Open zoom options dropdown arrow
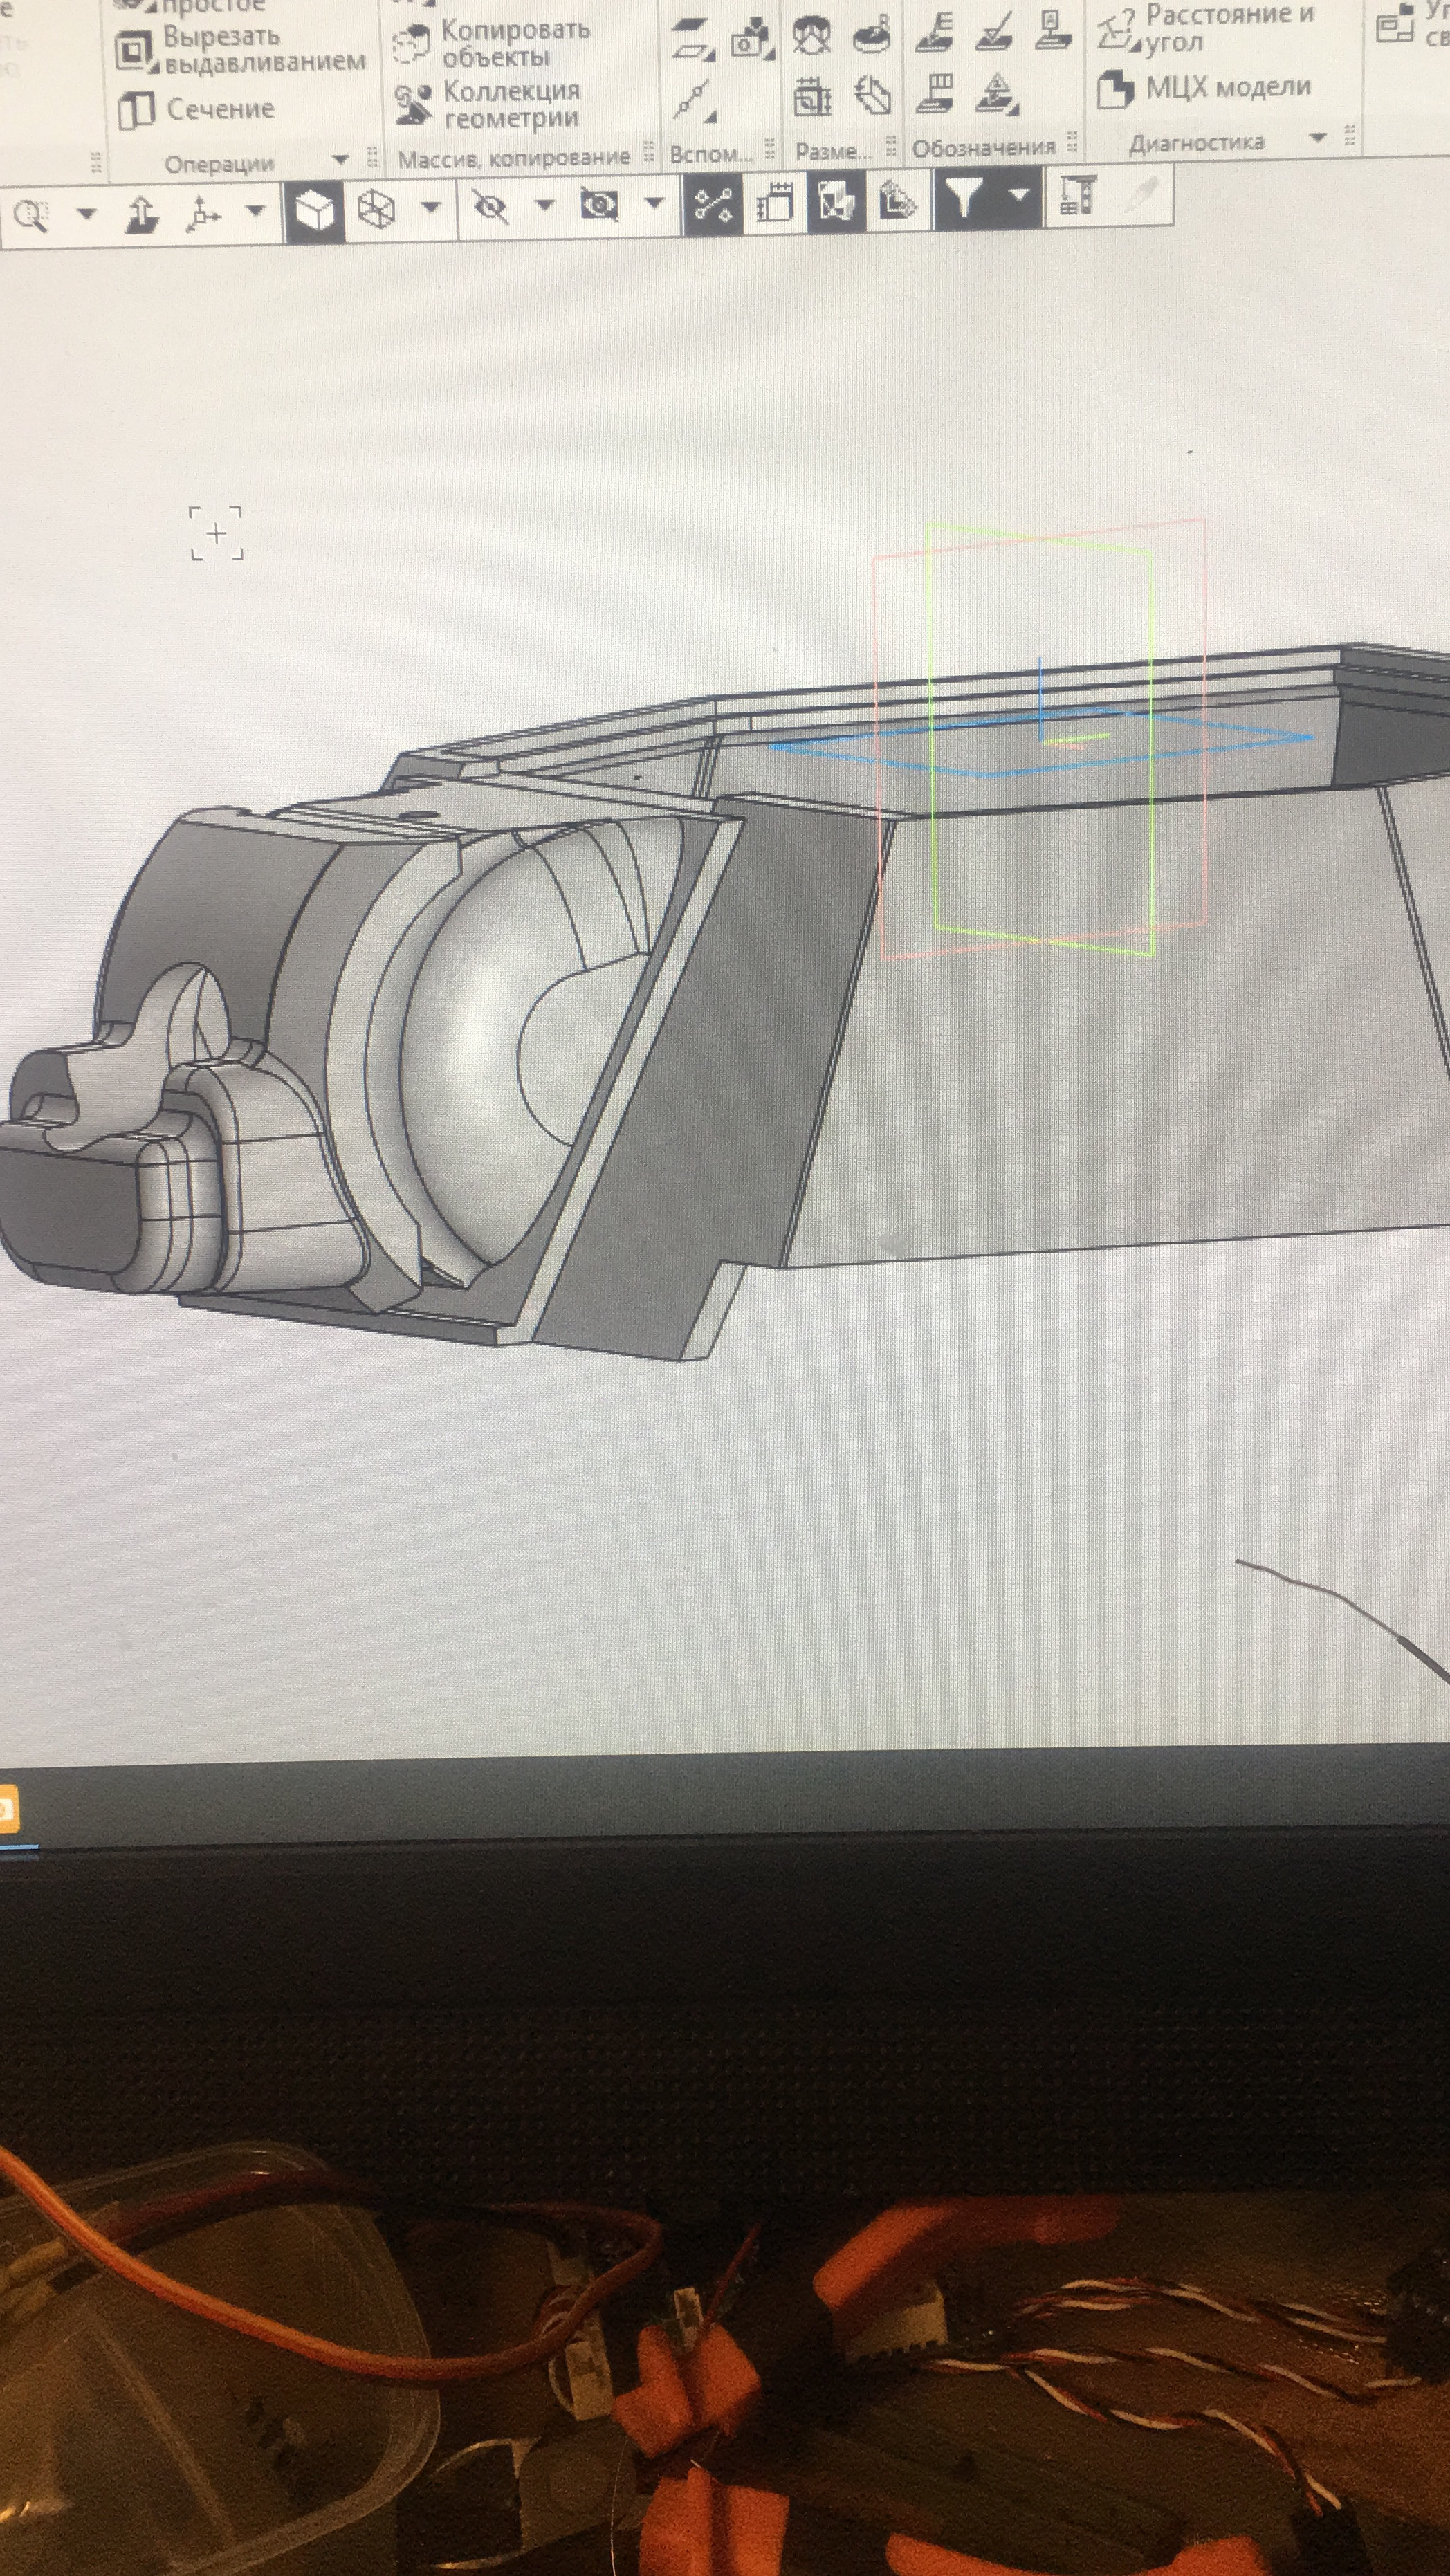1450x2576 pixels. click(x=87, y=213)
